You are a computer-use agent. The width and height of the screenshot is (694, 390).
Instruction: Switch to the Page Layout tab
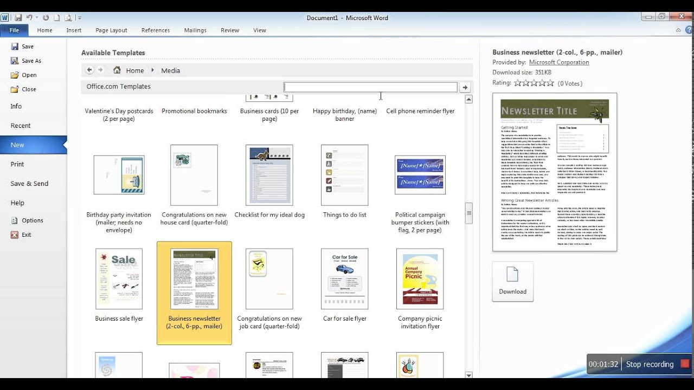coord(111,30)
